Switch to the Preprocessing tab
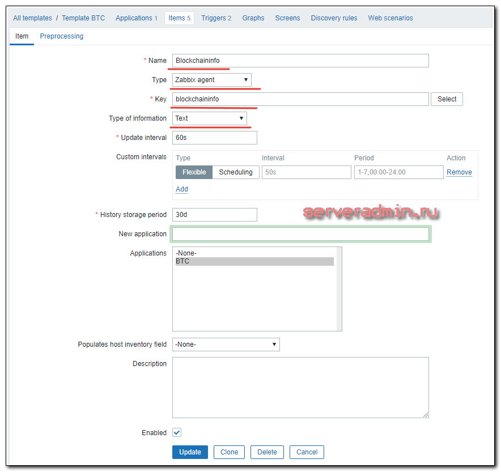This screenshot has height=472, width=501. coord(61,36)
